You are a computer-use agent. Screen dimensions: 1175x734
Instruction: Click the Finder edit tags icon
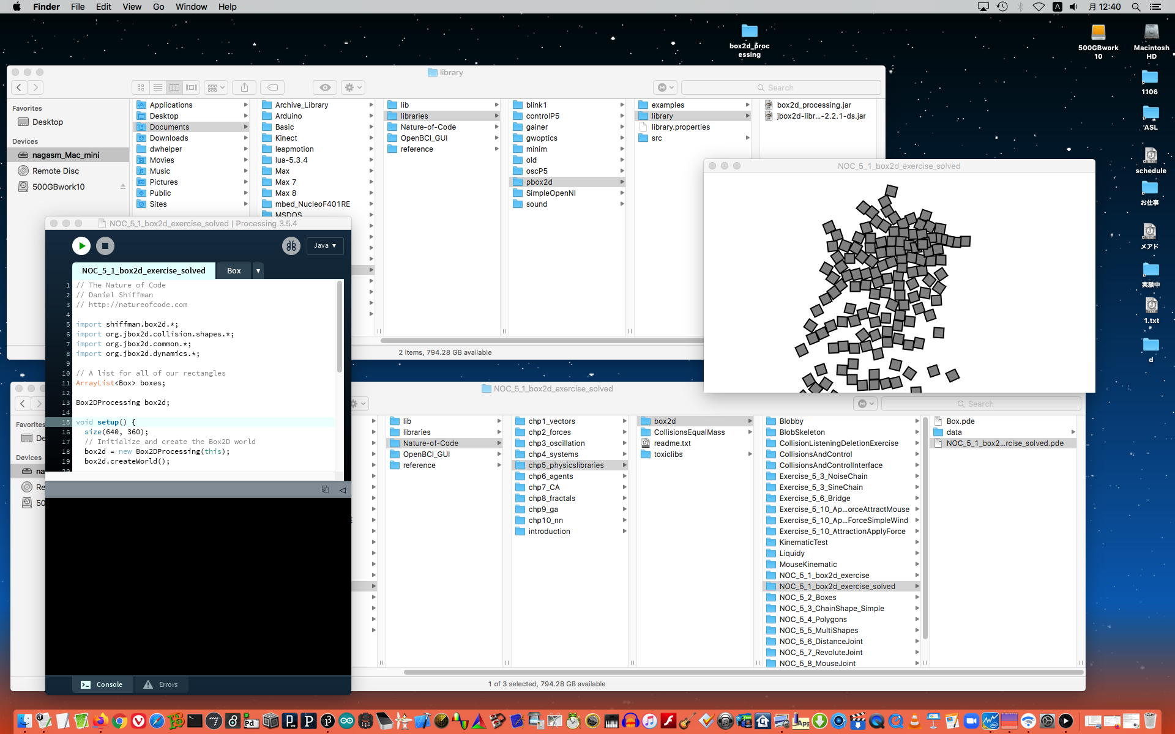273,87
